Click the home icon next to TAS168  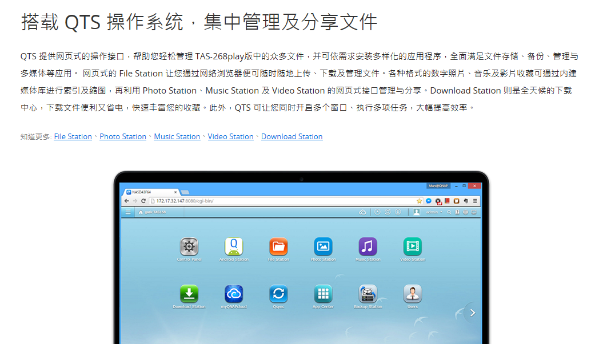click(x=141, y=212)
